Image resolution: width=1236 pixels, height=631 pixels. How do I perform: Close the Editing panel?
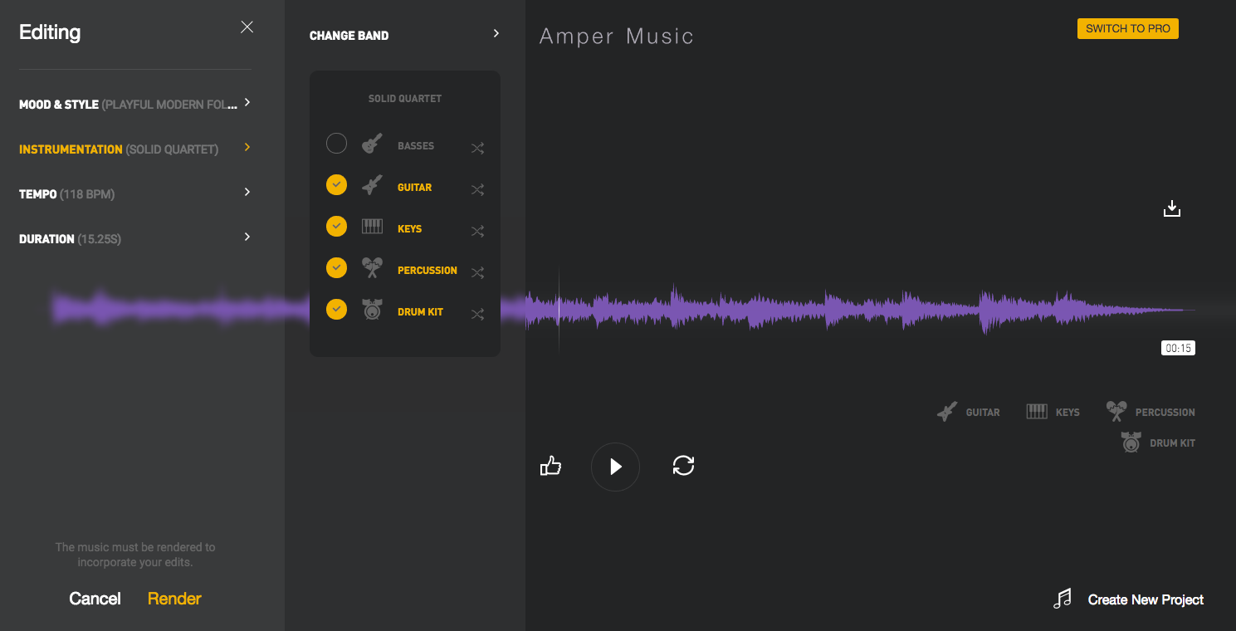click(247, 27)
